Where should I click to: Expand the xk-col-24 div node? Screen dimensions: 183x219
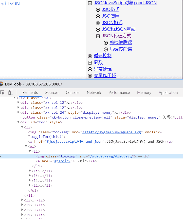[19, 112]
